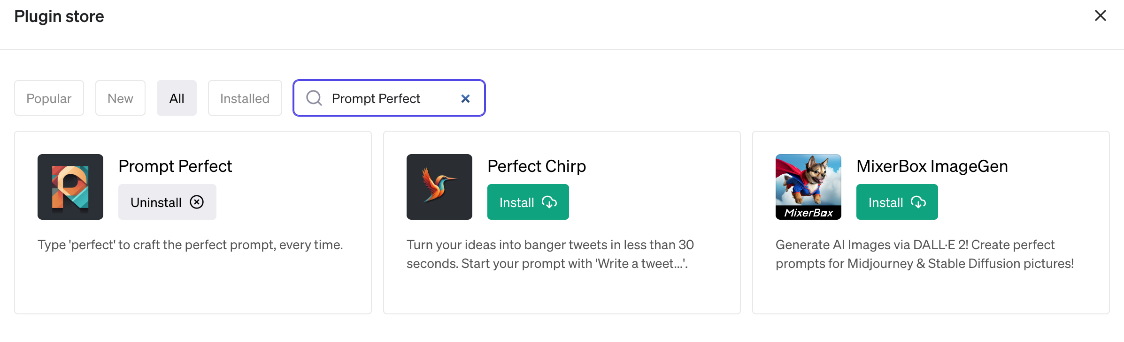The width and height of the screenshot is (1124, 342).
Task: Click the Perfect Chirp plugin title
Action: pos(537,166)
